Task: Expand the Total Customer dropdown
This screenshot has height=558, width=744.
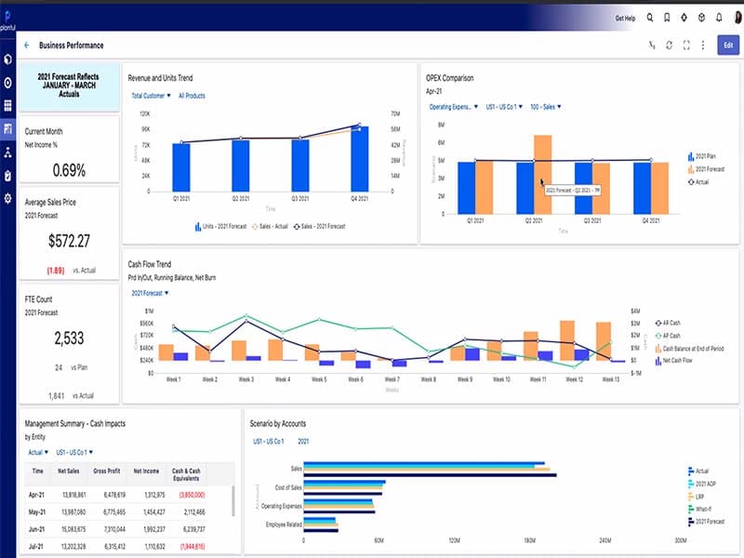Action: (151, 96)
